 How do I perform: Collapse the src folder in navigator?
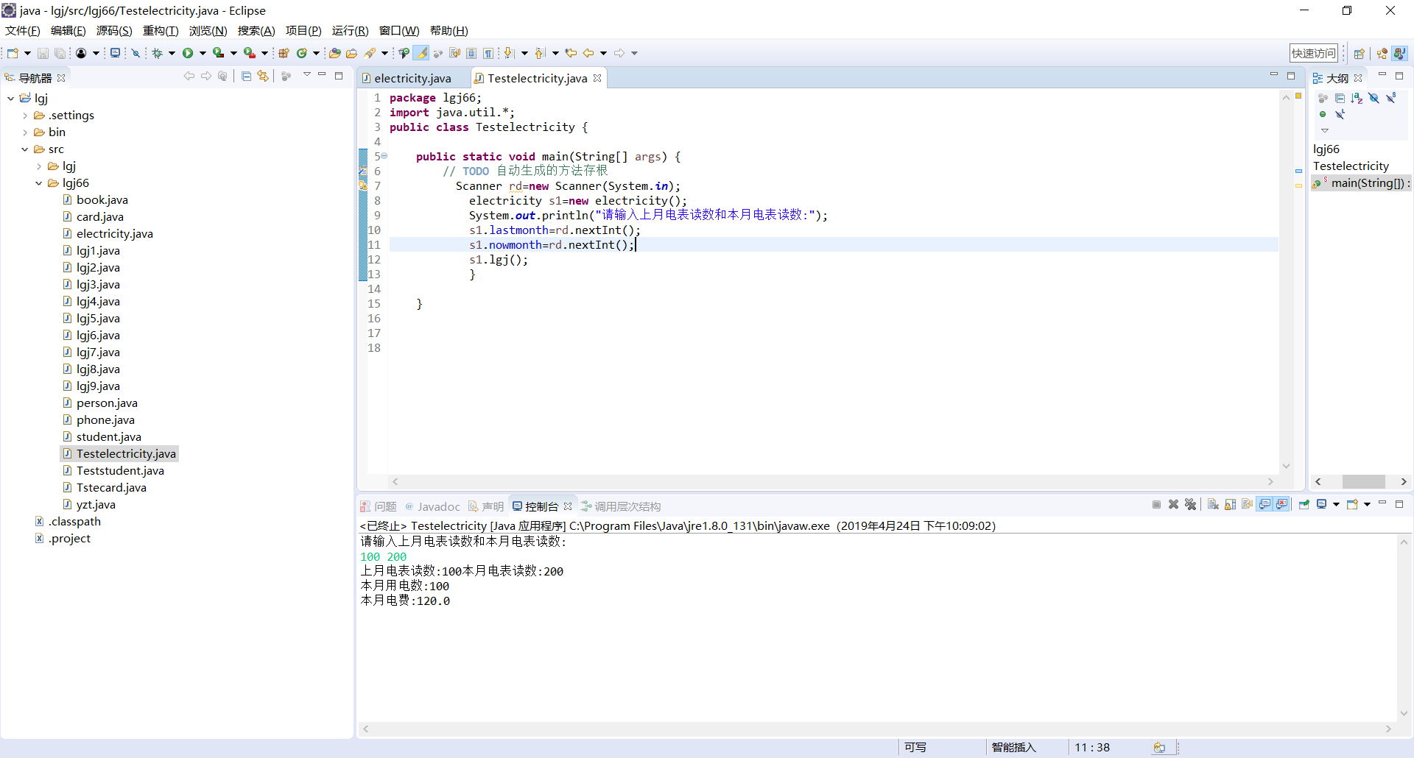[25, 149]
